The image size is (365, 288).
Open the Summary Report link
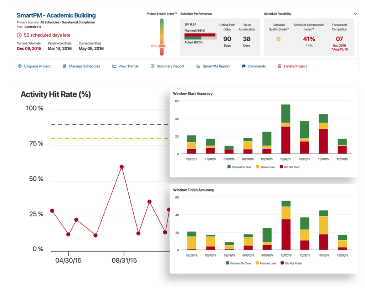(170, 66)
